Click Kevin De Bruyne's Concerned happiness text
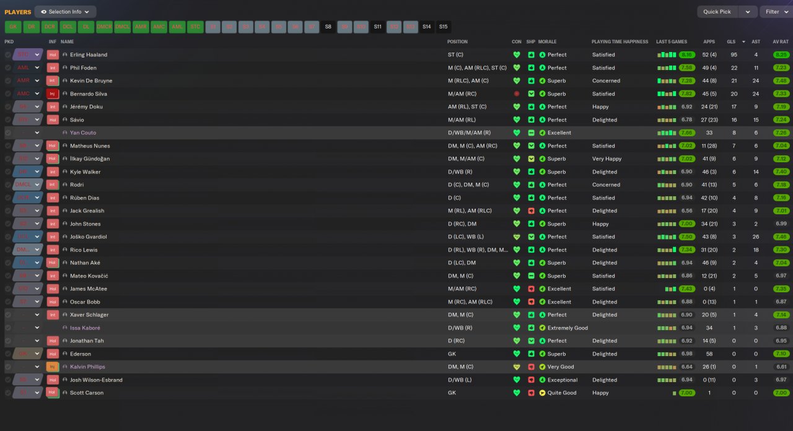Viewport: 793px width, 431px height. click(606, 81)
